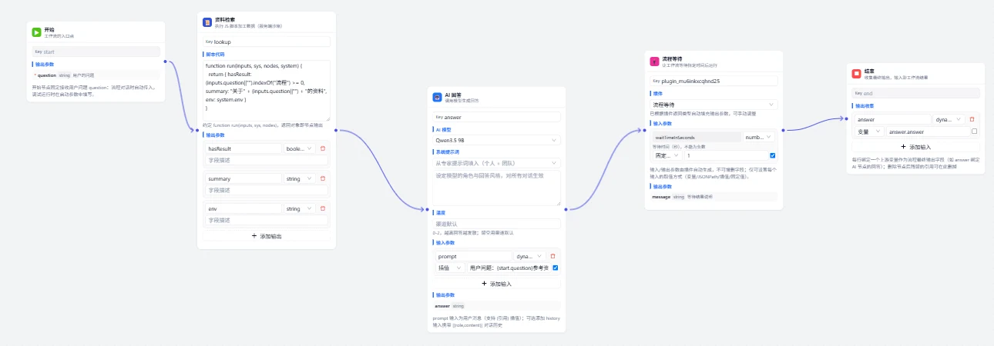Click the summary output name field
This screenshot has height=346, width=994.
tap(243, 178)
